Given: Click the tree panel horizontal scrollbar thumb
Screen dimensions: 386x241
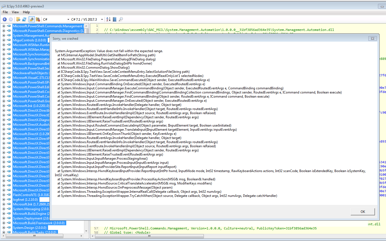Looking at the screenshot, I should [35, 236].
